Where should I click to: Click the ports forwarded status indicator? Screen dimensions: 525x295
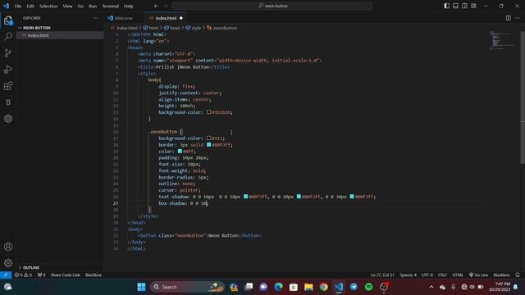click(42, 275)
